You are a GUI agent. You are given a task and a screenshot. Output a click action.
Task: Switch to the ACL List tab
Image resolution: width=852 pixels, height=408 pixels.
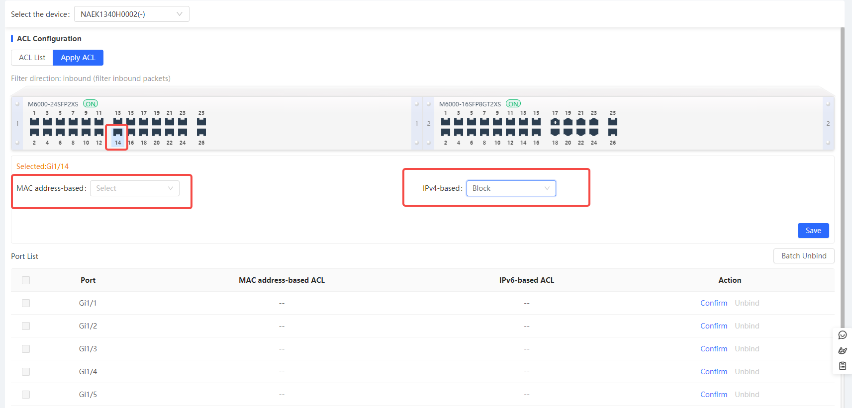coord(32,58)
